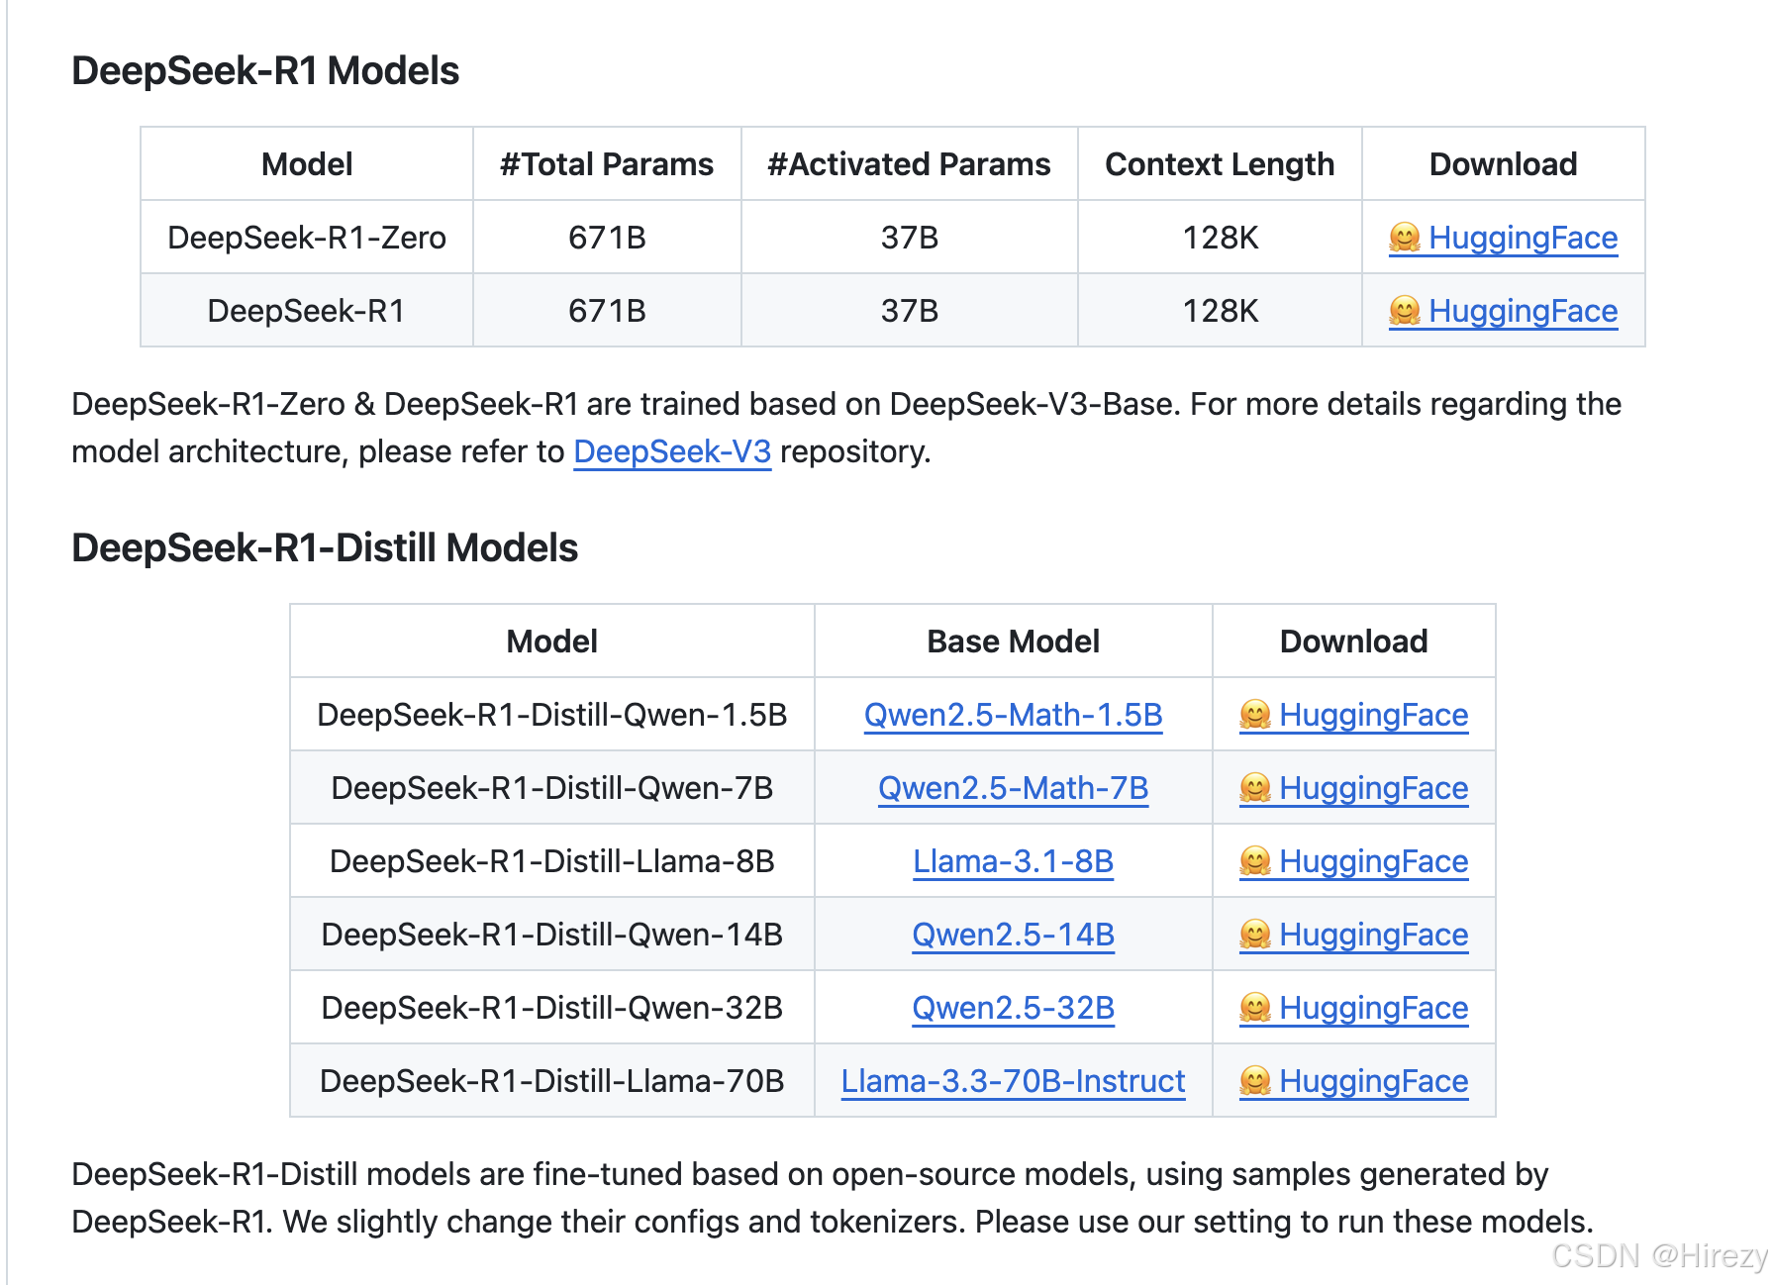Image resolution: width=1772 pixels, height=1285 pixels.
Task: Open HuggingFace download for DeepSeek-R1-Distill-Llama-70B
Action: [1353, 1081]
